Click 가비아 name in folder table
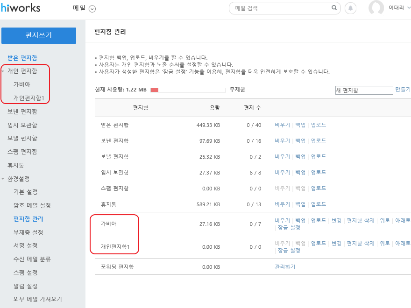The image size is (411, 308). (x=108, y=224)
